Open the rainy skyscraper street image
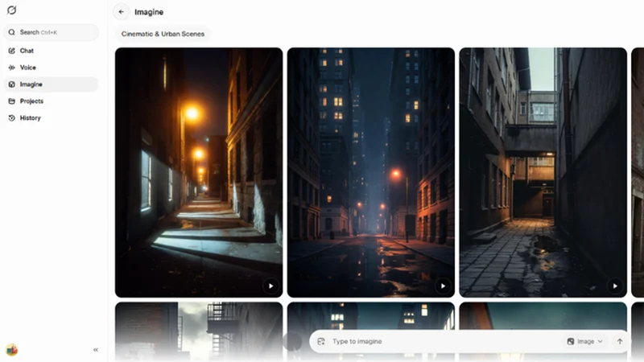This screenshot has height=362, width=644. [x=371, y=172]
